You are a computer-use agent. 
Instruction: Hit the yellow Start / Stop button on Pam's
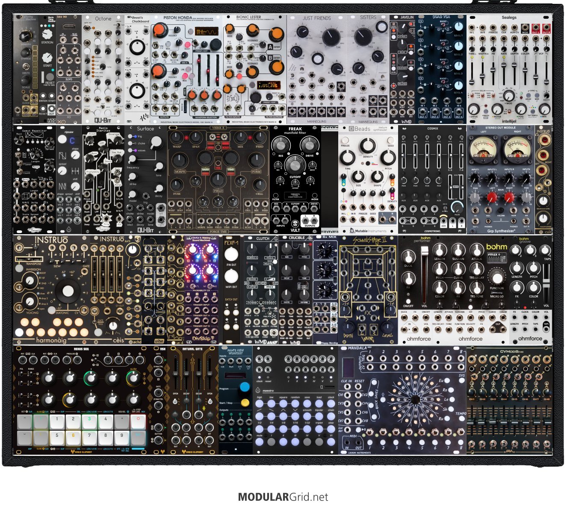[x=245, y=403]
